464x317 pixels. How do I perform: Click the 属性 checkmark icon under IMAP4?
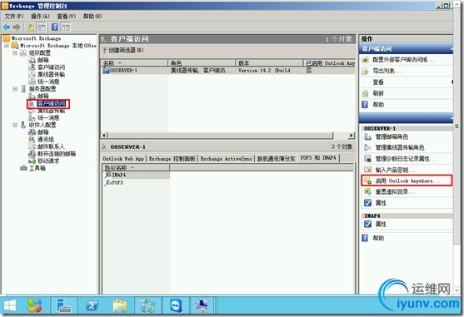click(367, 224)
